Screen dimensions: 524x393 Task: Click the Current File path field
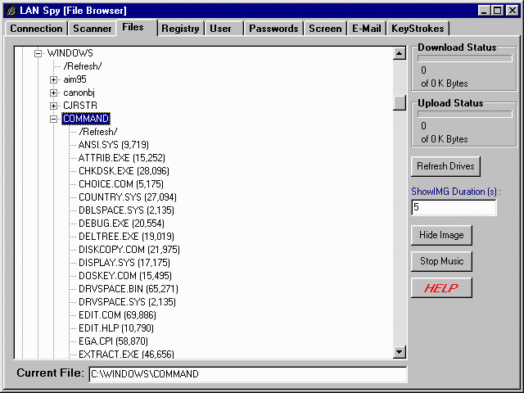[247, 374]
